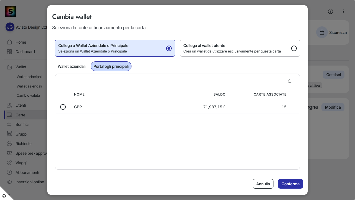
Task: Click the JG account avatar
Action: [10, 27]
